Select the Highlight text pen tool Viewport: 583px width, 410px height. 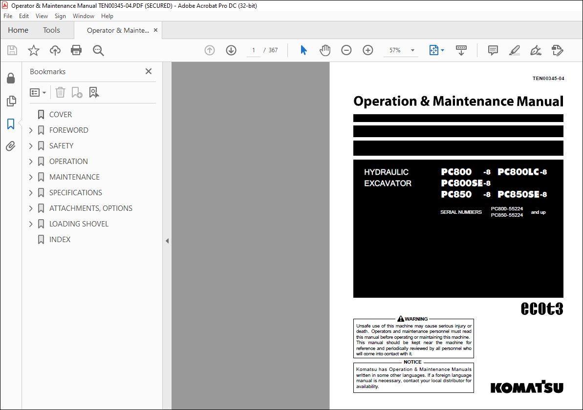514,50
